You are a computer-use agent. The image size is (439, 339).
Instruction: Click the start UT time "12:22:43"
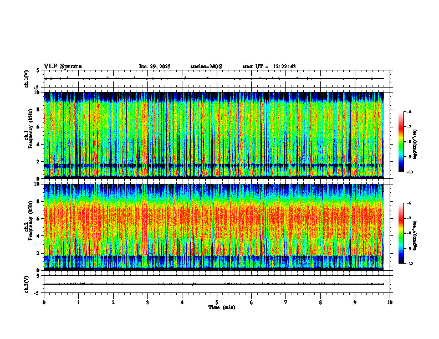[x=284, y=66]
